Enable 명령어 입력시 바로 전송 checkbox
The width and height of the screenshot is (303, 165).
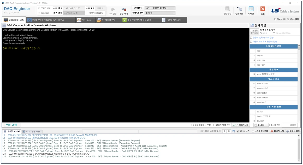point(251,38)
